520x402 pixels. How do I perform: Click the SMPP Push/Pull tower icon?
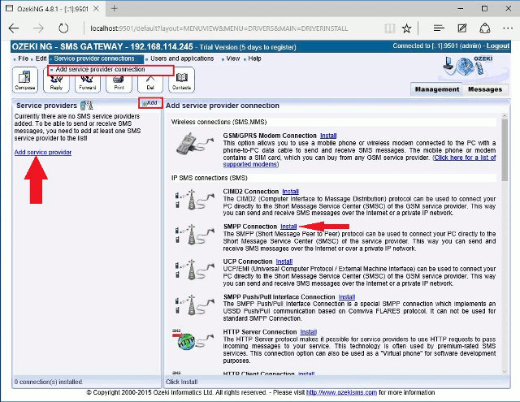tap(194, 305)
